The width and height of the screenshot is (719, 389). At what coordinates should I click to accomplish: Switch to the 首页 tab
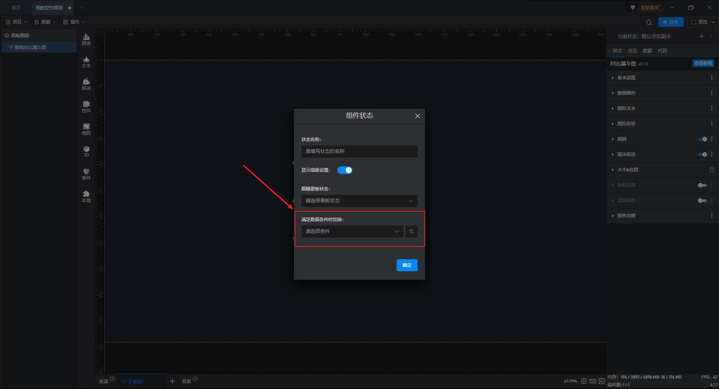tap(16, 7)
